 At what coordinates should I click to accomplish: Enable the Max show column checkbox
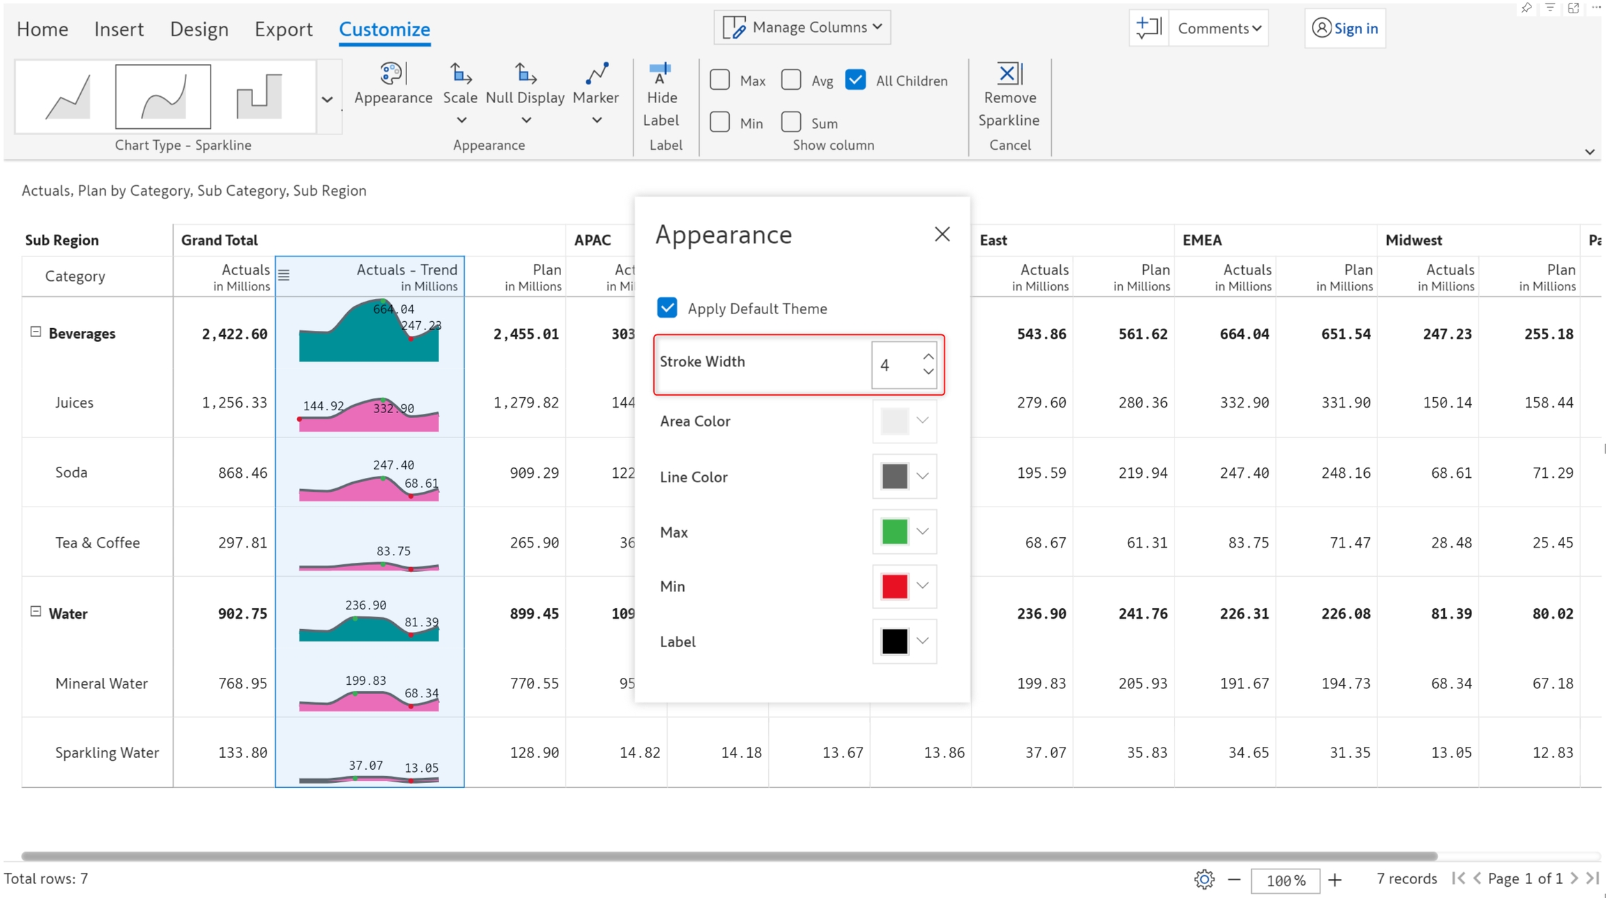(720, 80)
